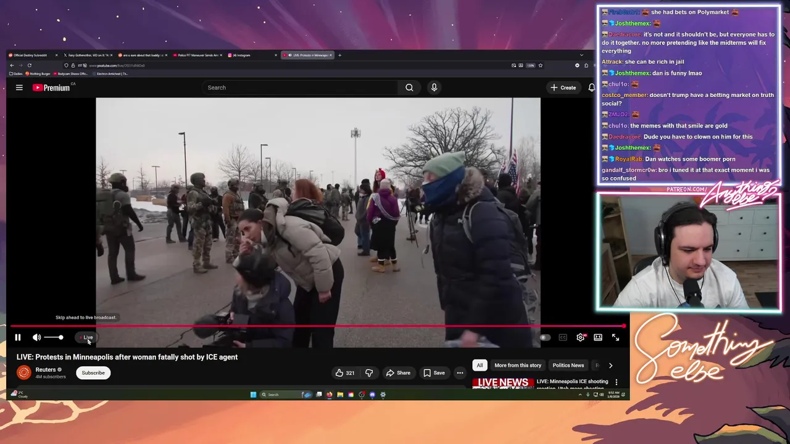
Task: Open the Dailies bookmarks folder
Action: point(16,73)
